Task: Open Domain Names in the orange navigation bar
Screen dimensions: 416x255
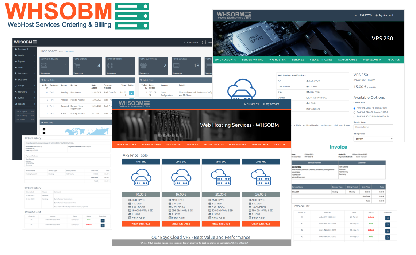Action: (x=237, y=145)
